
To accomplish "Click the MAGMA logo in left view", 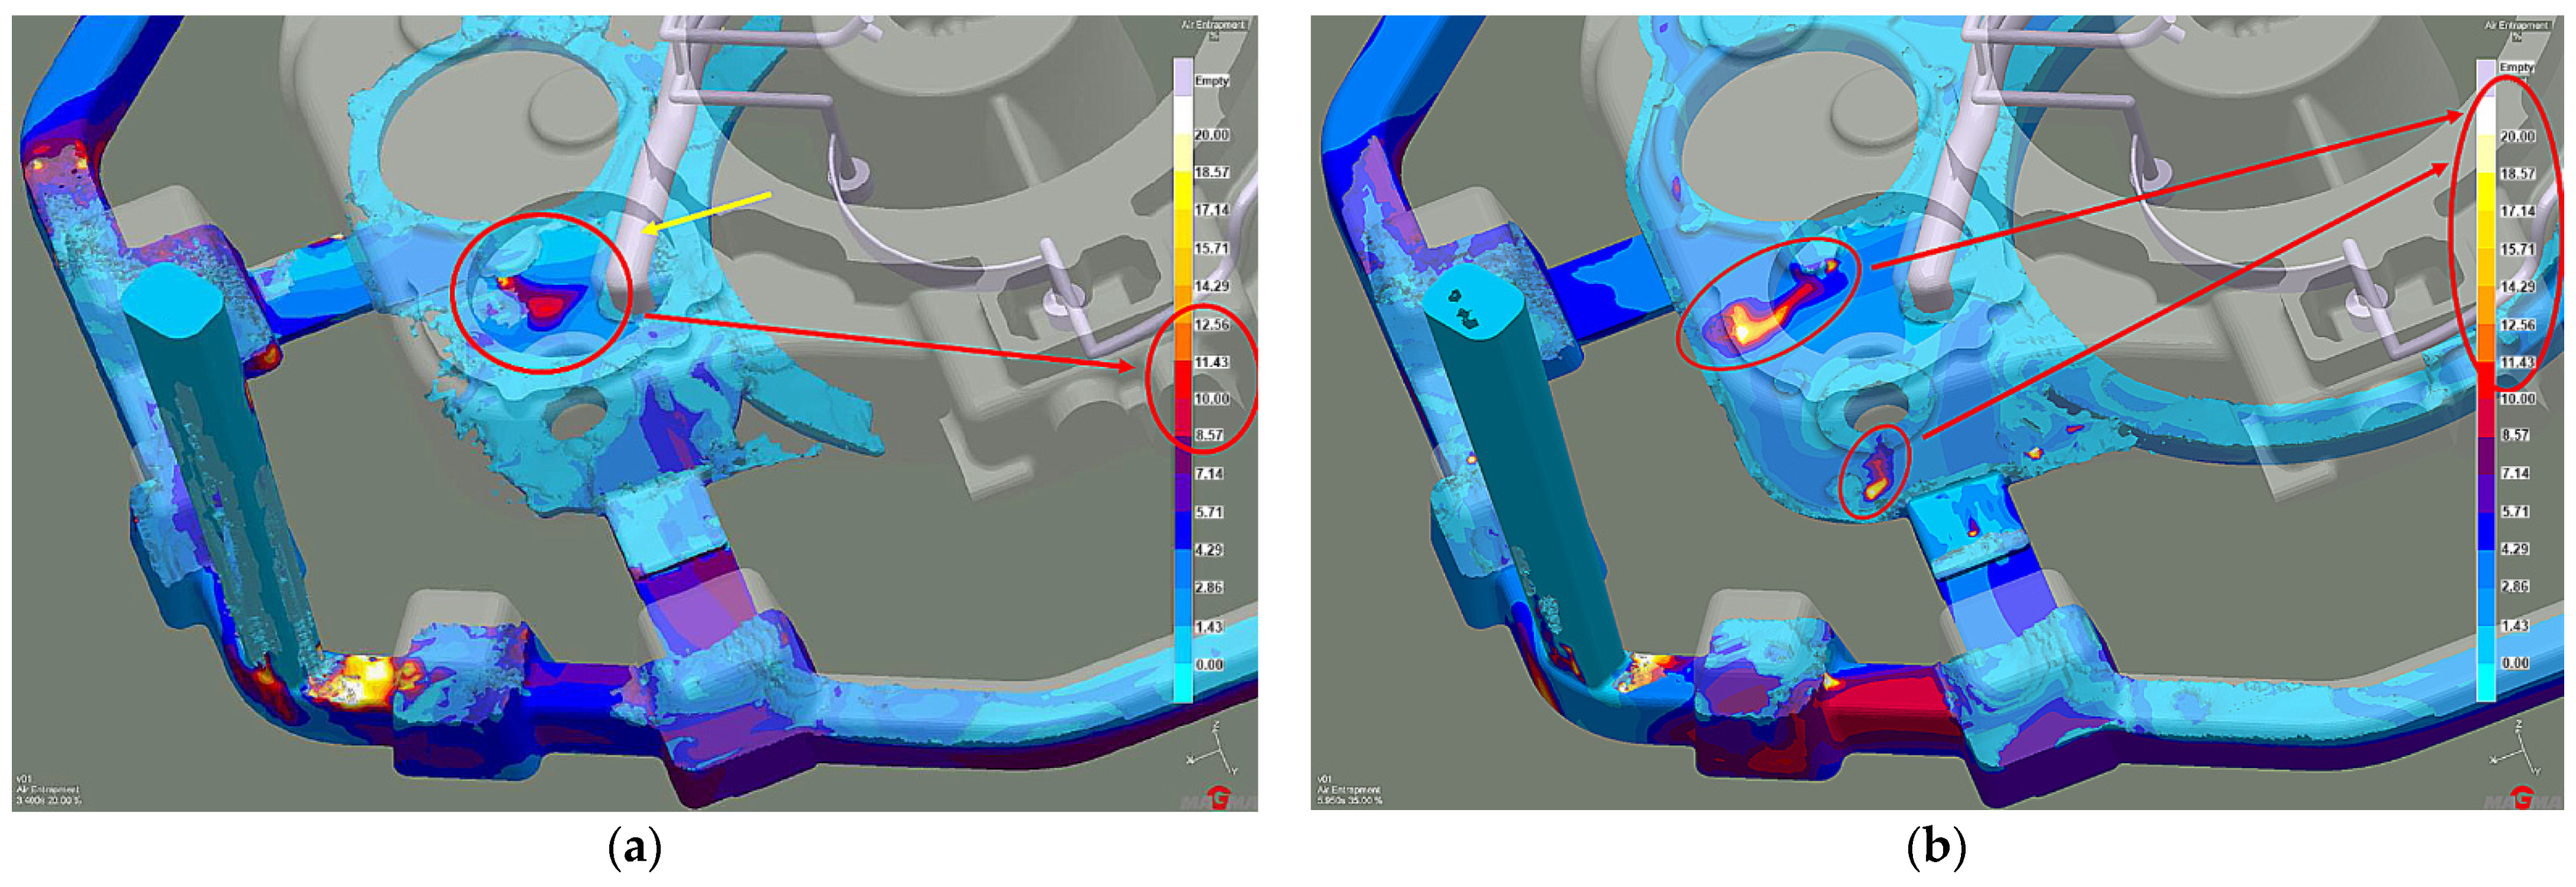I will [x=1219, y=798].
